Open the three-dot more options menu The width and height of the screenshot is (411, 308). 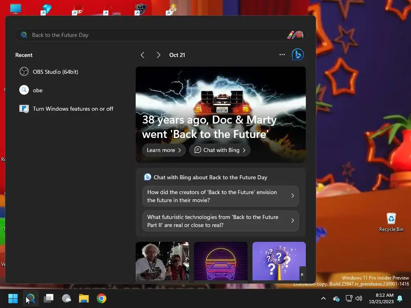point(282,55)
